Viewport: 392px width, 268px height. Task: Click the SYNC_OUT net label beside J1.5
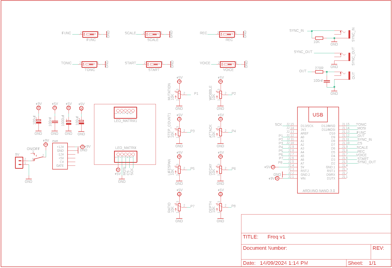(367, 162)
